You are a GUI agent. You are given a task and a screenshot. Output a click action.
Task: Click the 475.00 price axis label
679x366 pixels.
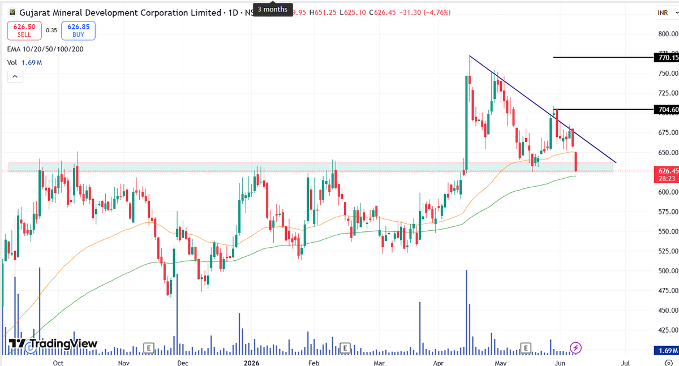tap(668, 291)
